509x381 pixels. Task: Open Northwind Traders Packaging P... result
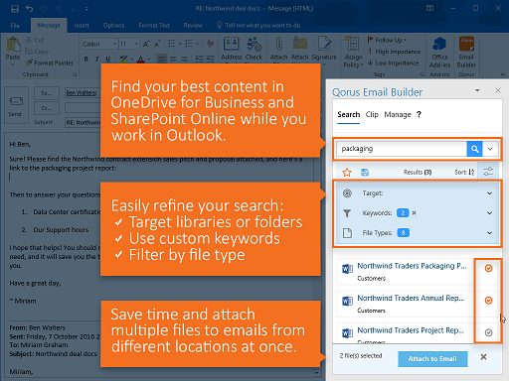(x=412, y=266)
